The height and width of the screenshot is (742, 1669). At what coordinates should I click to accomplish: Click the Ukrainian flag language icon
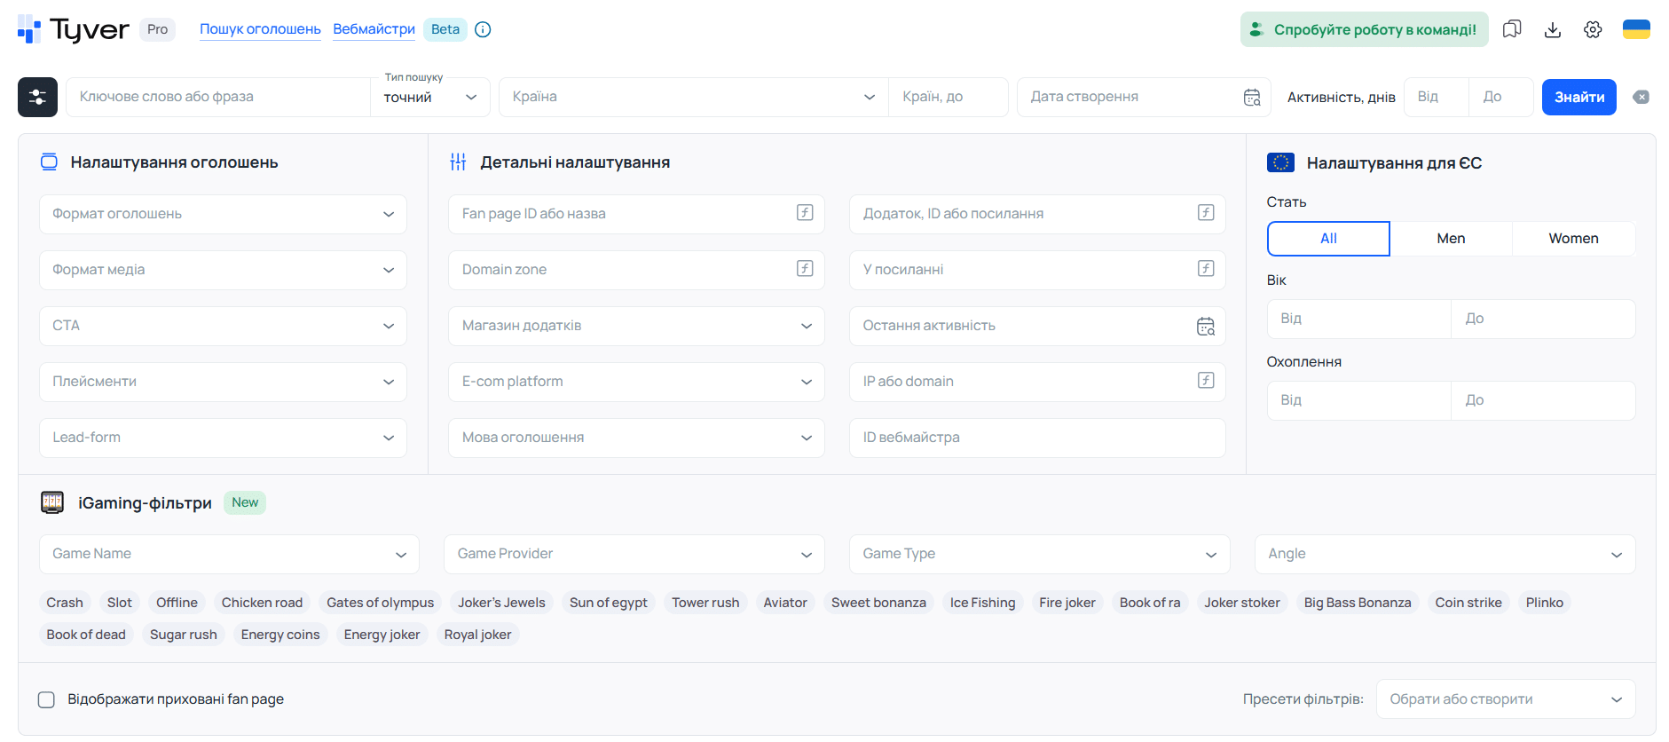coord(1636,29)
